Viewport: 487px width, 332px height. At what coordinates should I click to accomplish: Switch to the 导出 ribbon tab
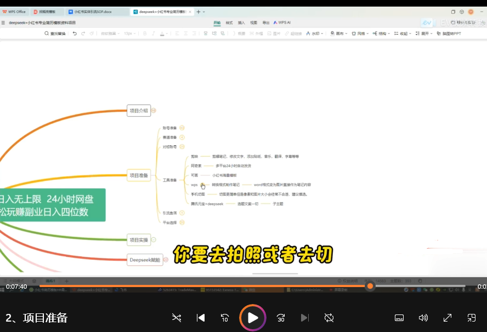point(266,22)
